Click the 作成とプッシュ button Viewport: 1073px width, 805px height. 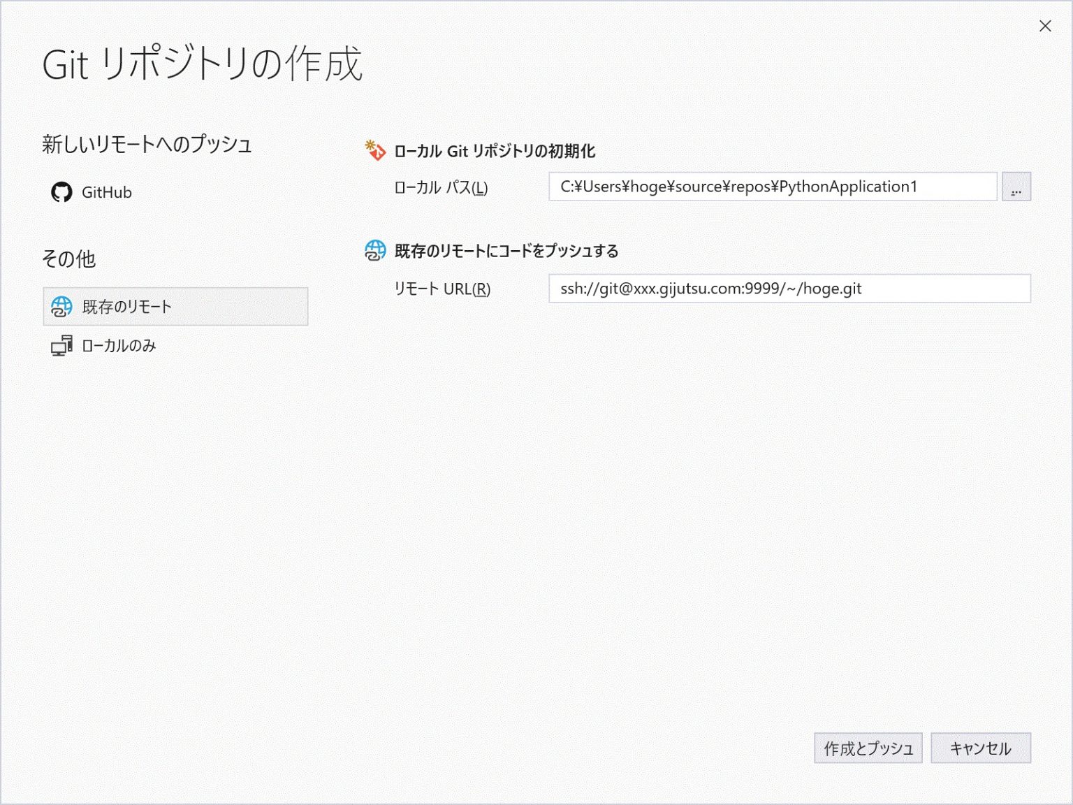coord(868,748)
